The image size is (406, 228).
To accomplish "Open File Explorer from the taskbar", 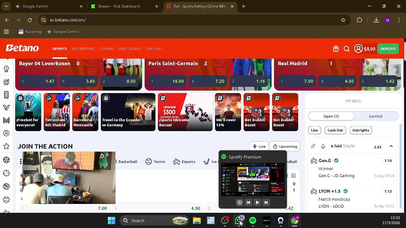I will pos(197,220).
